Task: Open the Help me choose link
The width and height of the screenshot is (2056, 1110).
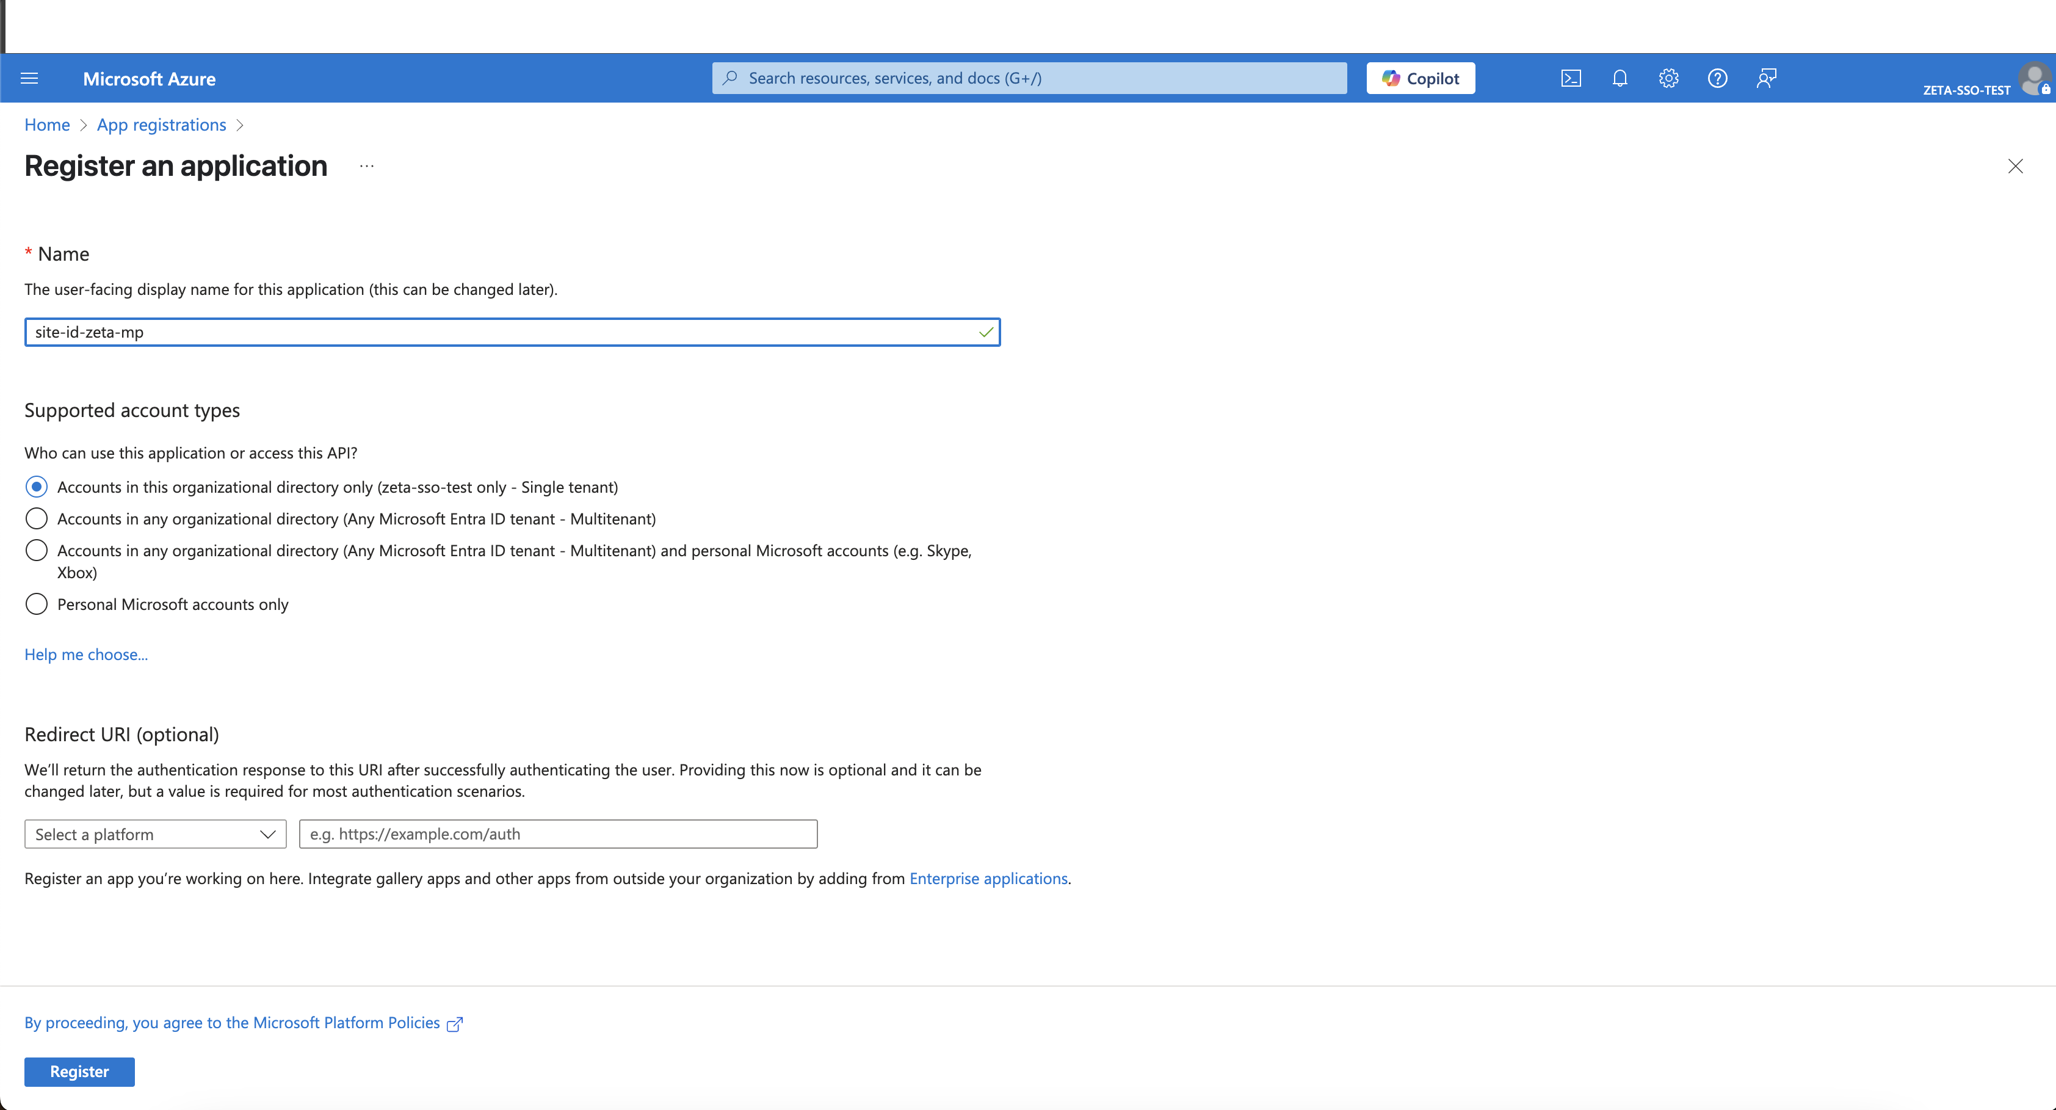Action: click(x=86, y=655)
